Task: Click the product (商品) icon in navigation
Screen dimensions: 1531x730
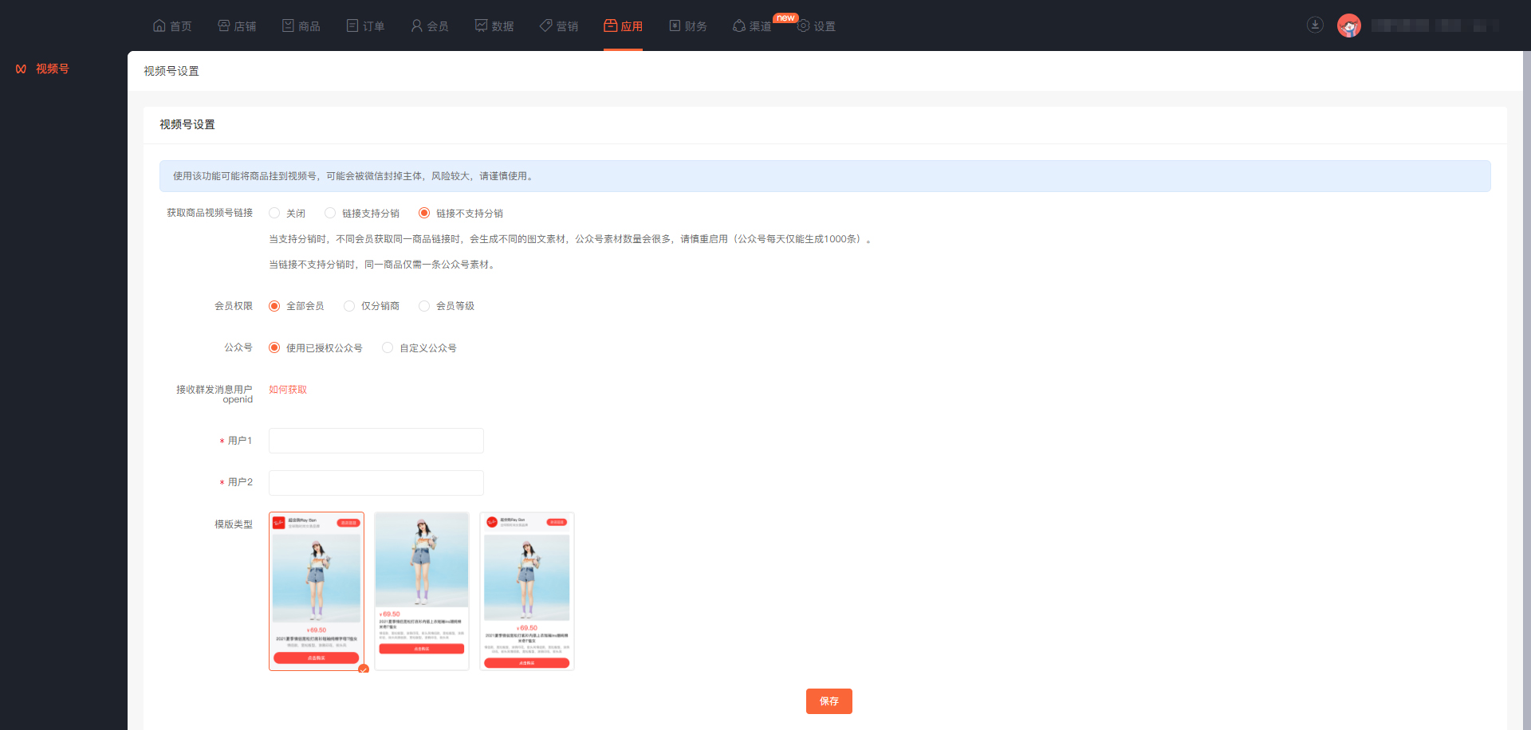Action: [x=289, y=26]
